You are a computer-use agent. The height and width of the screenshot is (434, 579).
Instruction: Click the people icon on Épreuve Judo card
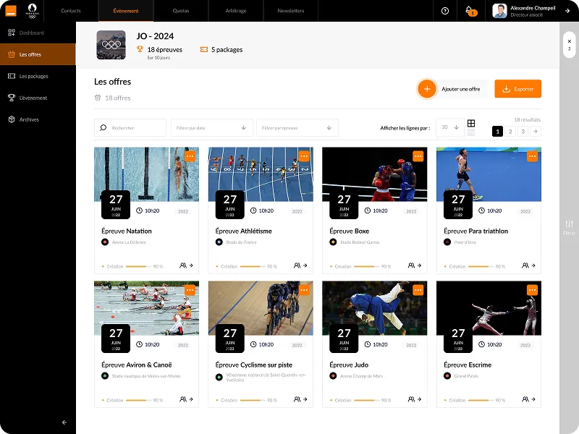pyautogui.click(x=411, y=399)
